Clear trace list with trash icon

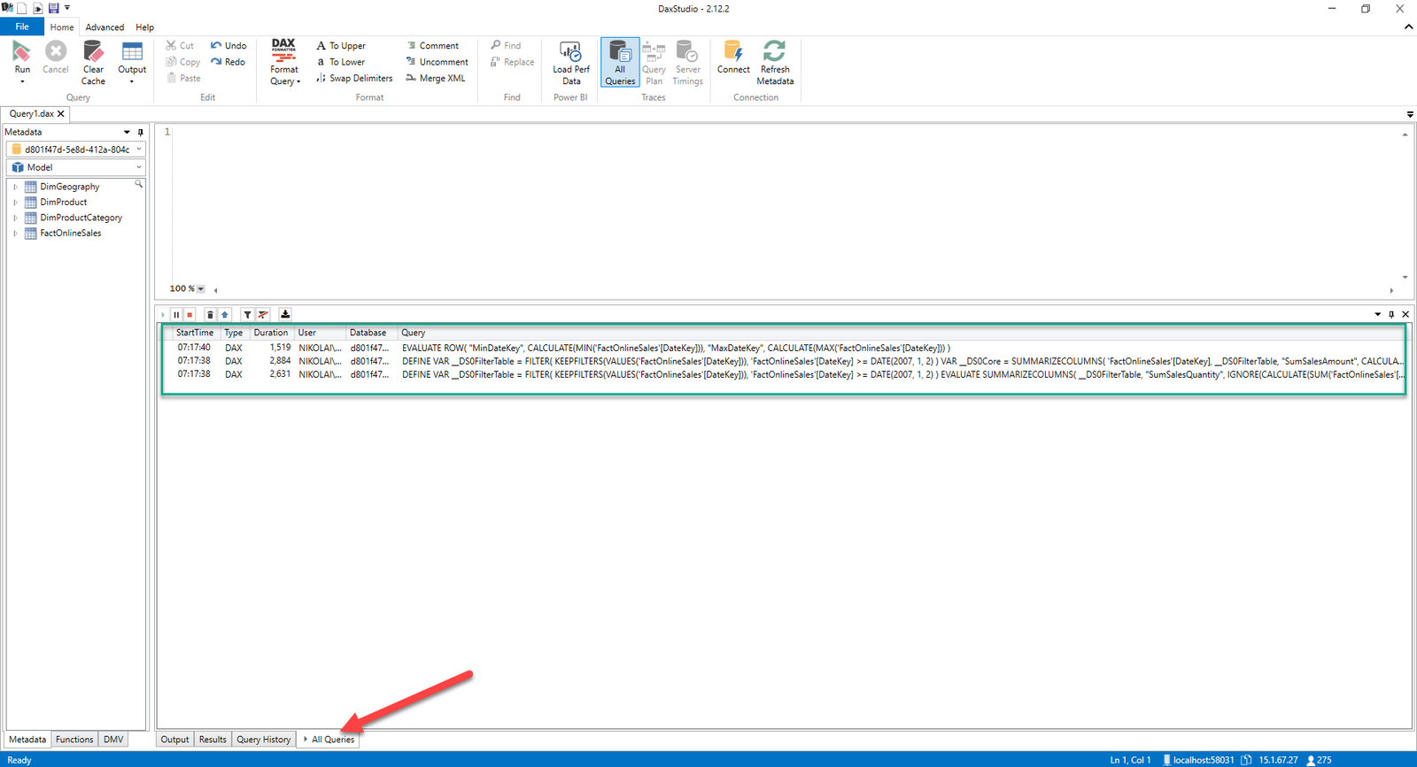(210, 315)
